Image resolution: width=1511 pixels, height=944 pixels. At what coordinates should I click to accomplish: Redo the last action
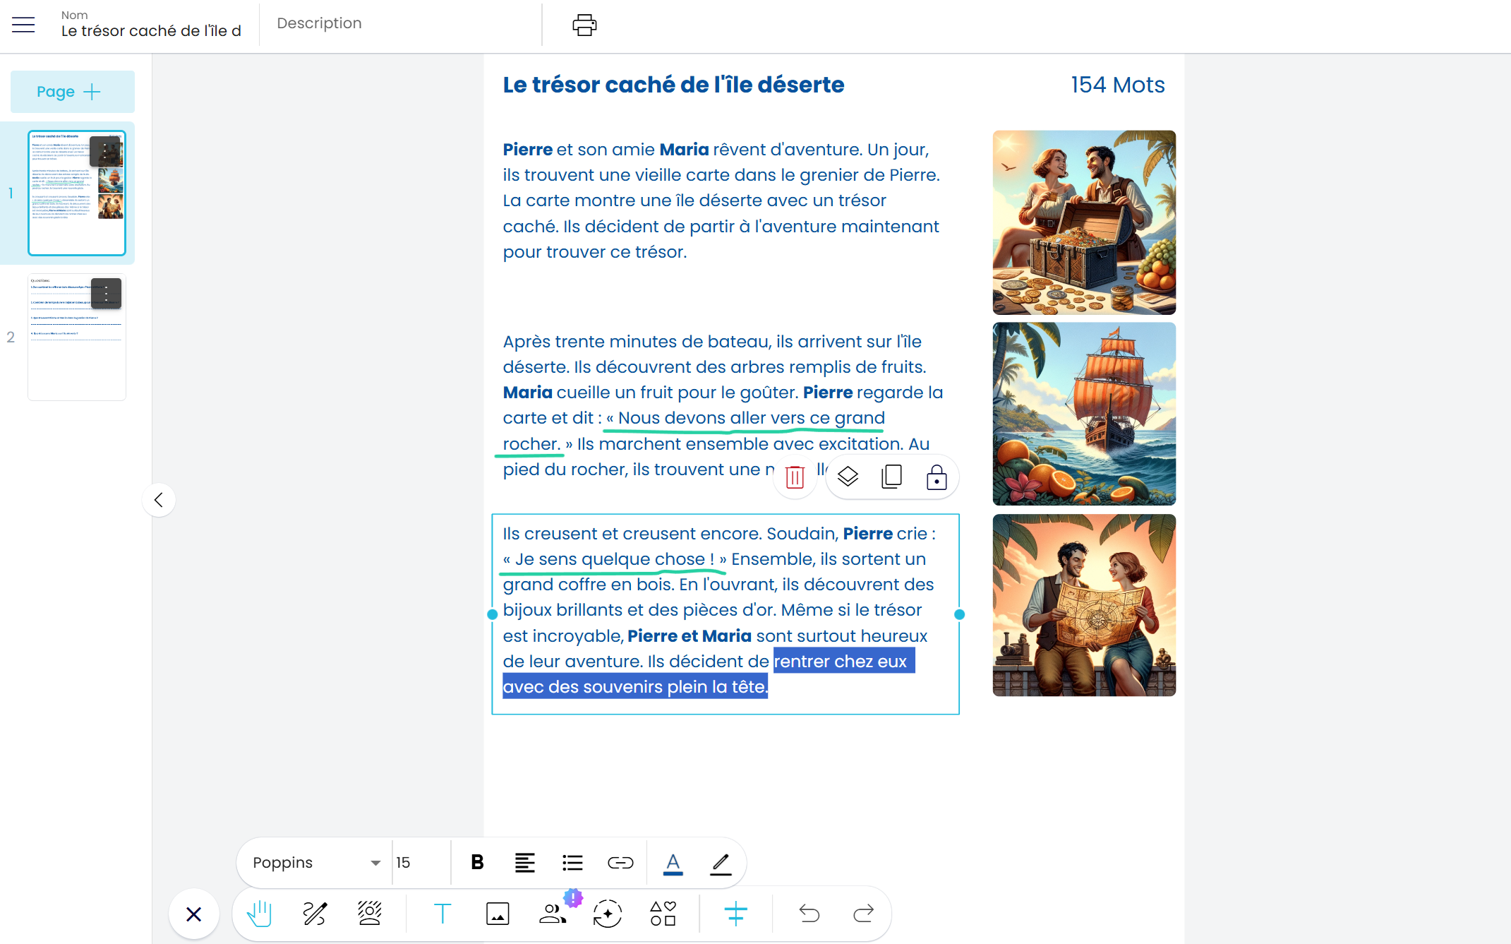tap(863, 914)
